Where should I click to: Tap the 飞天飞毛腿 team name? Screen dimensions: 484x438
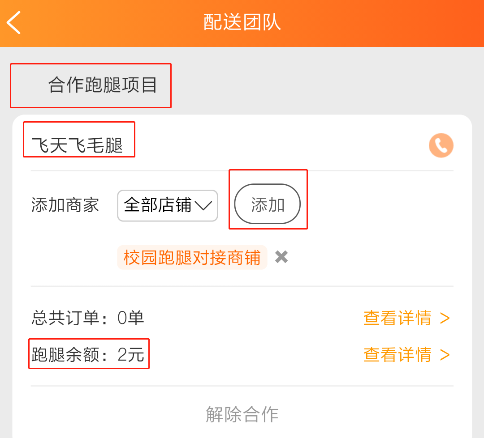[78, 145]
